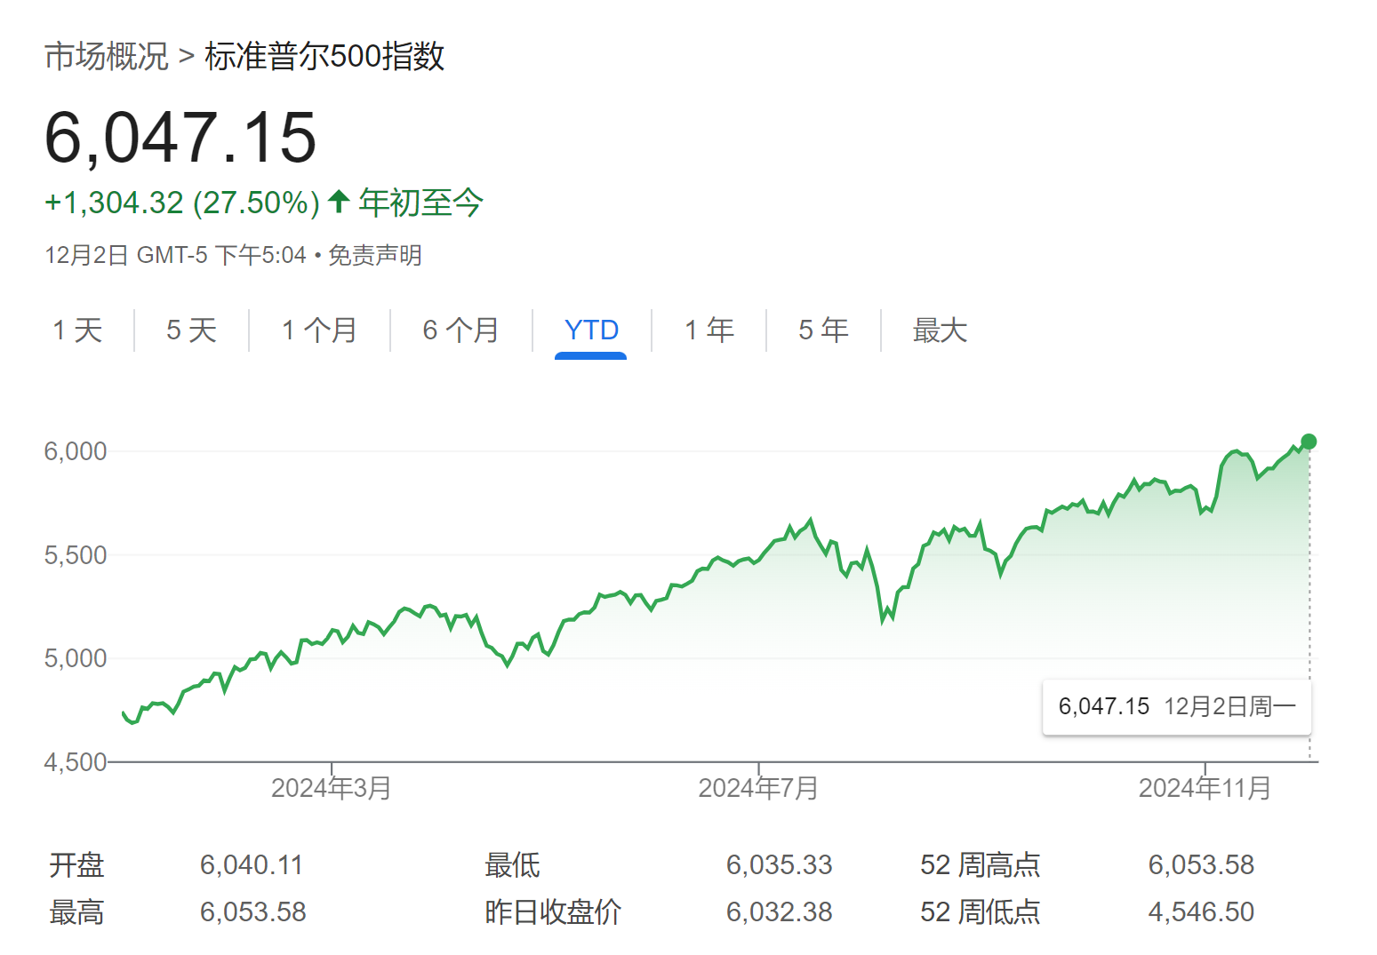
Task: Click the 市场概况 breadcrumb link
Action: pyautogui.click(x=106, y=57)
